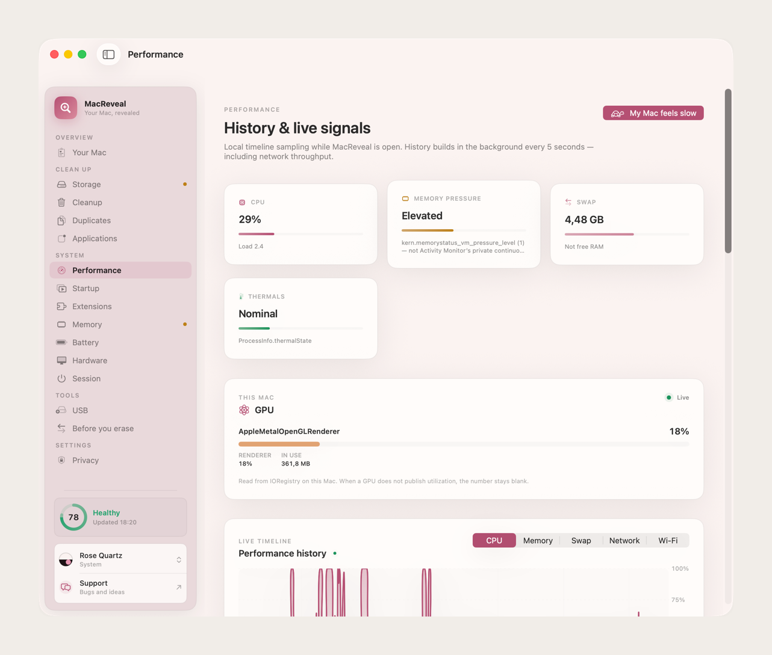
Task: Click the Memory pressure level bar
Action: (x=464, y=230)
